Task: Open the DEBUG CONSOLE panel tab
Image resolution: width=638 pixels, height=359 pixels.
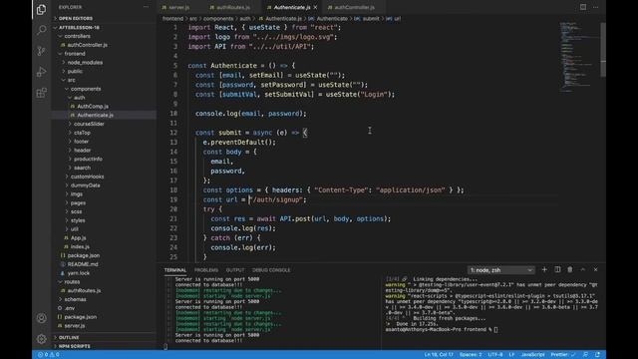Action: (x=271, y=270)
